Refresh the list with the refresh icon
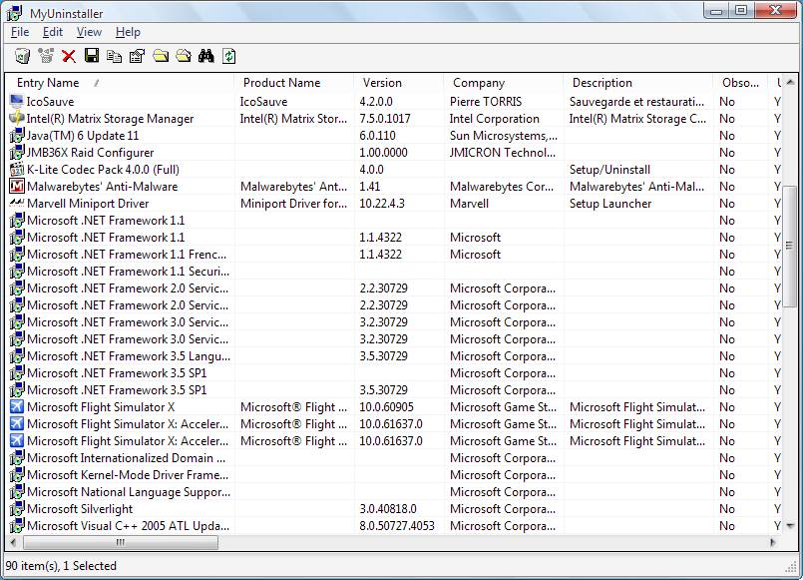803x580 pixels. 228,56
